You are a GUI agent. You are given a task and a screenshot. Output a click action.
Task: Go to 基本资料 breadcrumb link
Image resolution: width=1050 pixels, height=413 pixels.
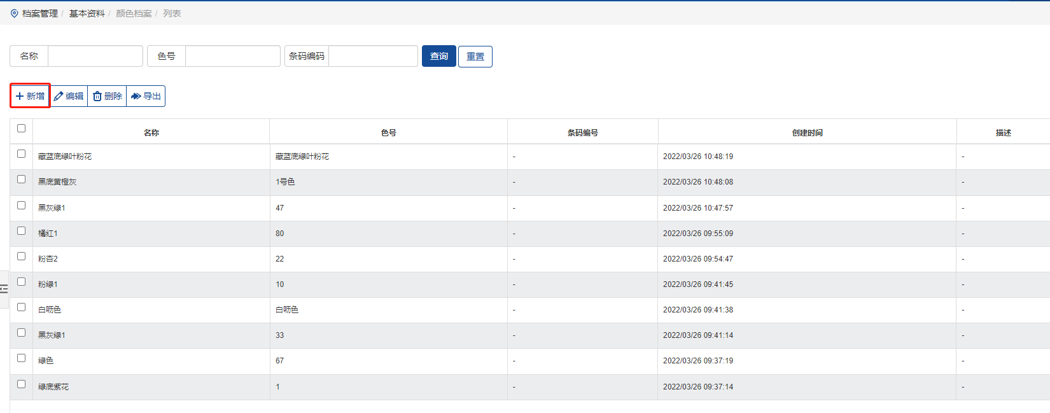click(87, 13)
